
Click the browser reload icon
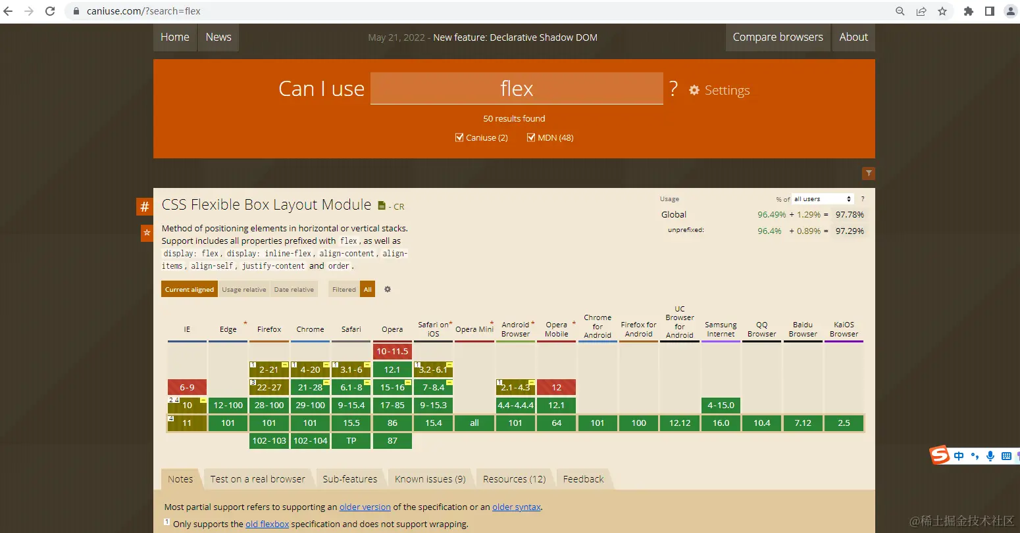(50, 11)
